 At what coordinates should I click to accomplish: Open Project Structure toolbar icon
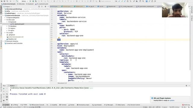pos(137,1)
